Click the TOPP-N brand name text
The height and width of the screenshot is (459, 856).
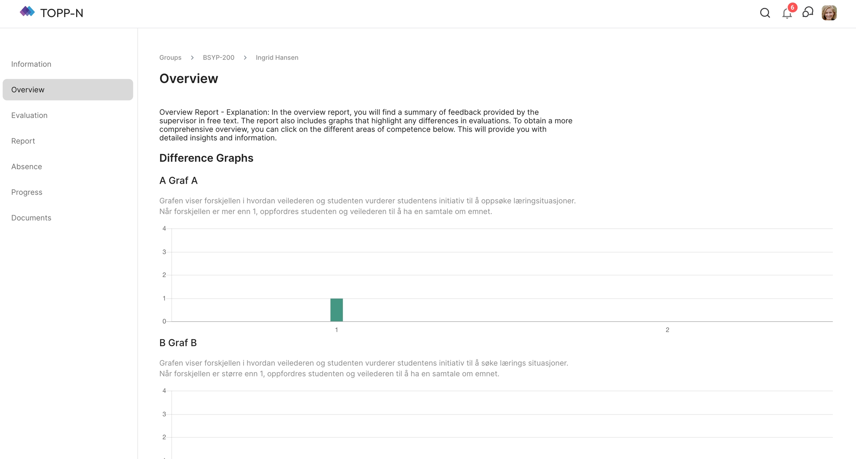click(x=62, y=13)
